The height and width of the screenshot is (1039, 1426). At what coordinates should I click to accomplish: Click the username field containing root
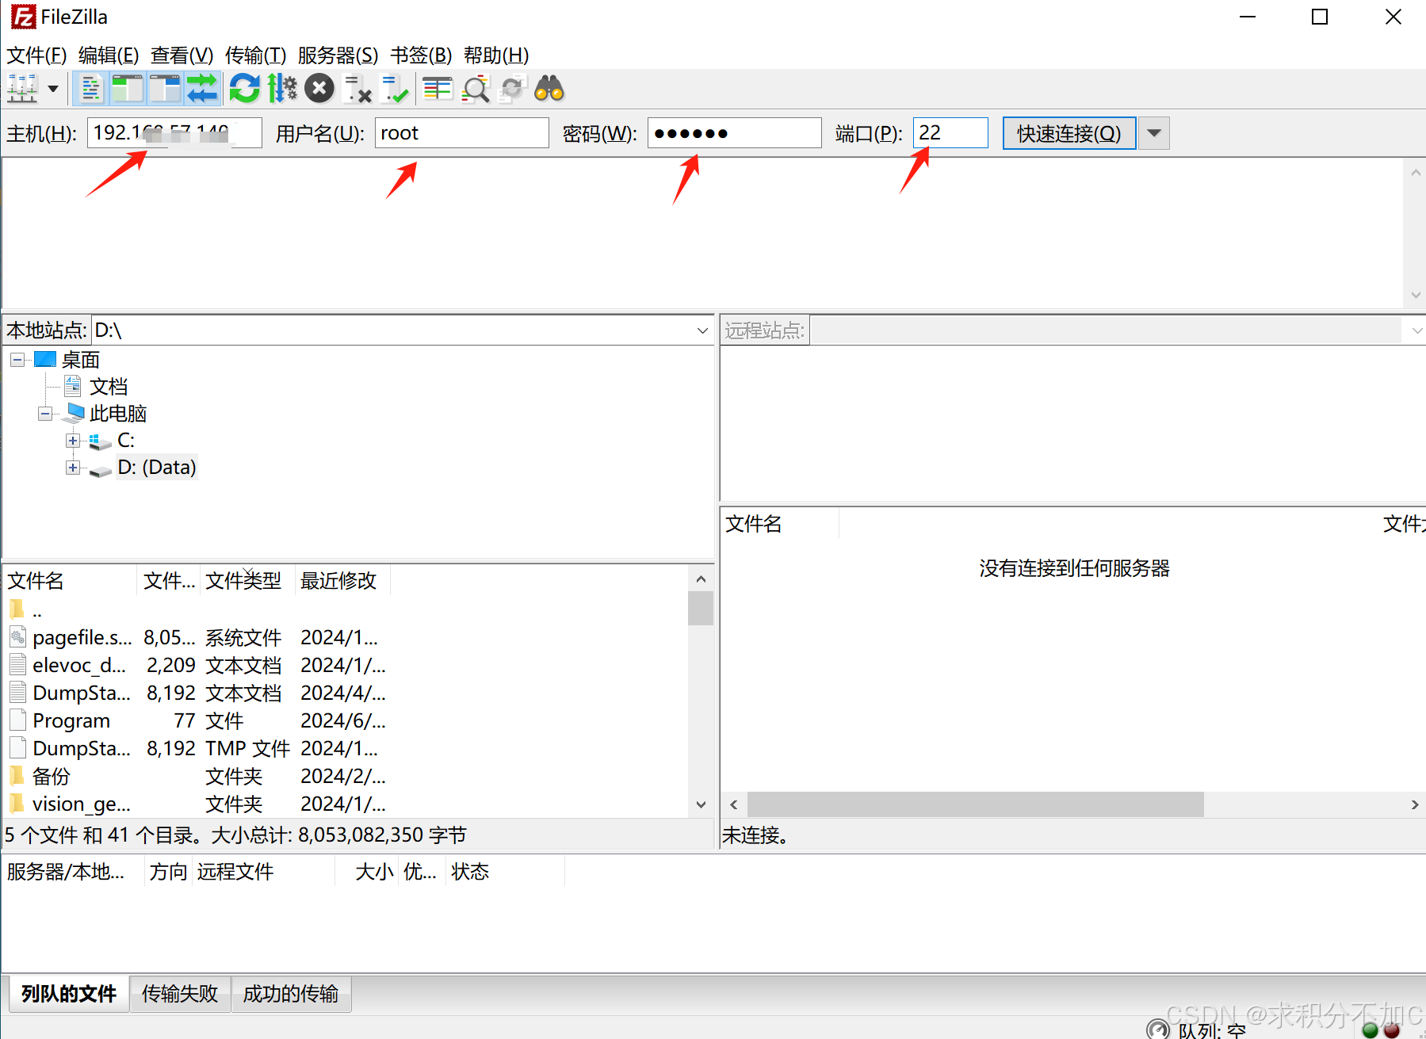click(461, 133)
